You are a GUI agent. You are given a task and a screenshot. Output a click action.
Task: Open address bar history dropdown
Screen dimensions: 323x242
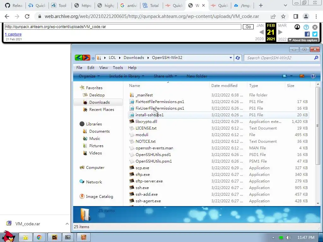click(231, 58)
